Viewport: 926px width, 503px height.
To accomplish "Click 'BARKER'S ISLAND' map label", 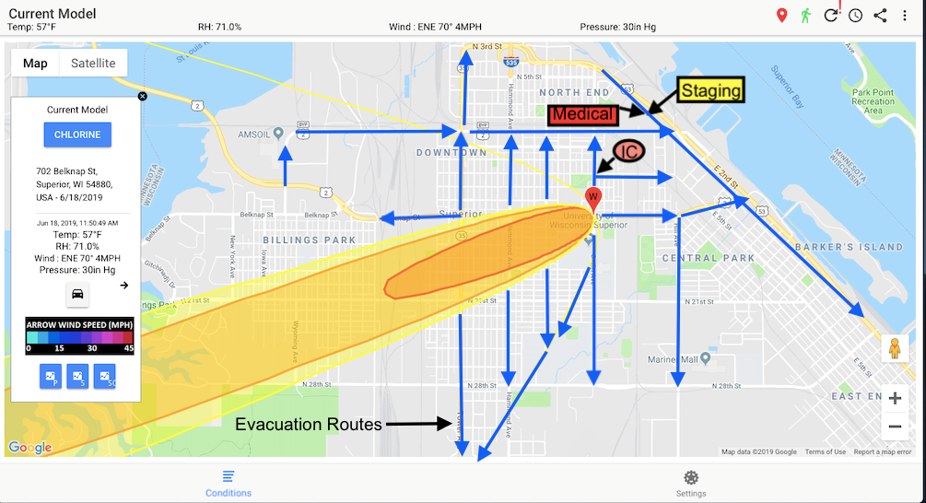I will [x=849, y=247].
